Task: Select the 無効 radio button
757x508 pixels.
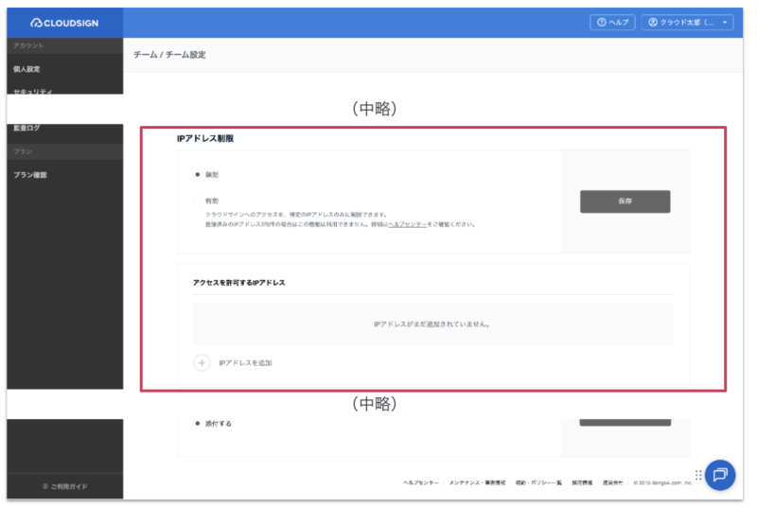Action: point(197,175)
